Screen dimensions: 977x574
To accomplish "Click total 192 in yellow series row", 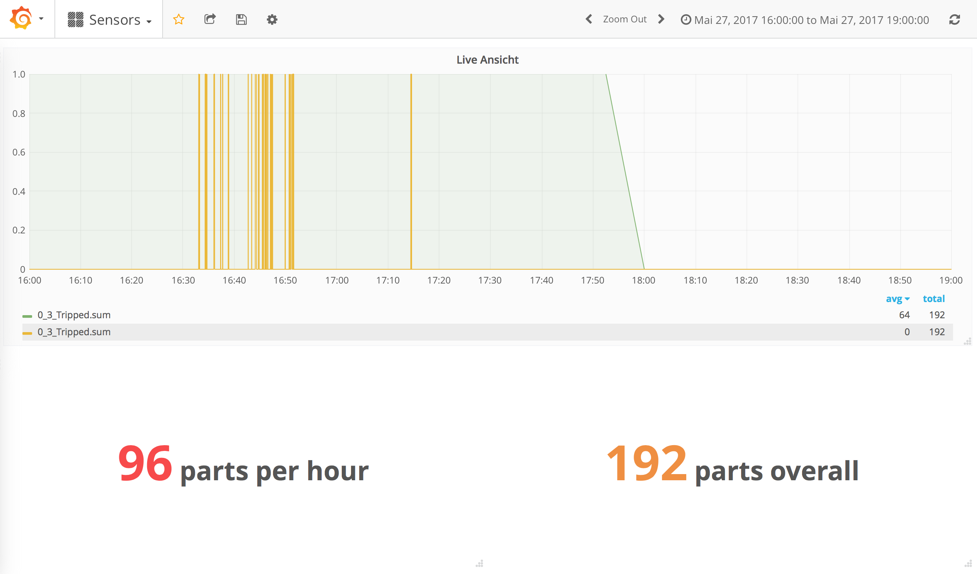I will click(937, 332).
